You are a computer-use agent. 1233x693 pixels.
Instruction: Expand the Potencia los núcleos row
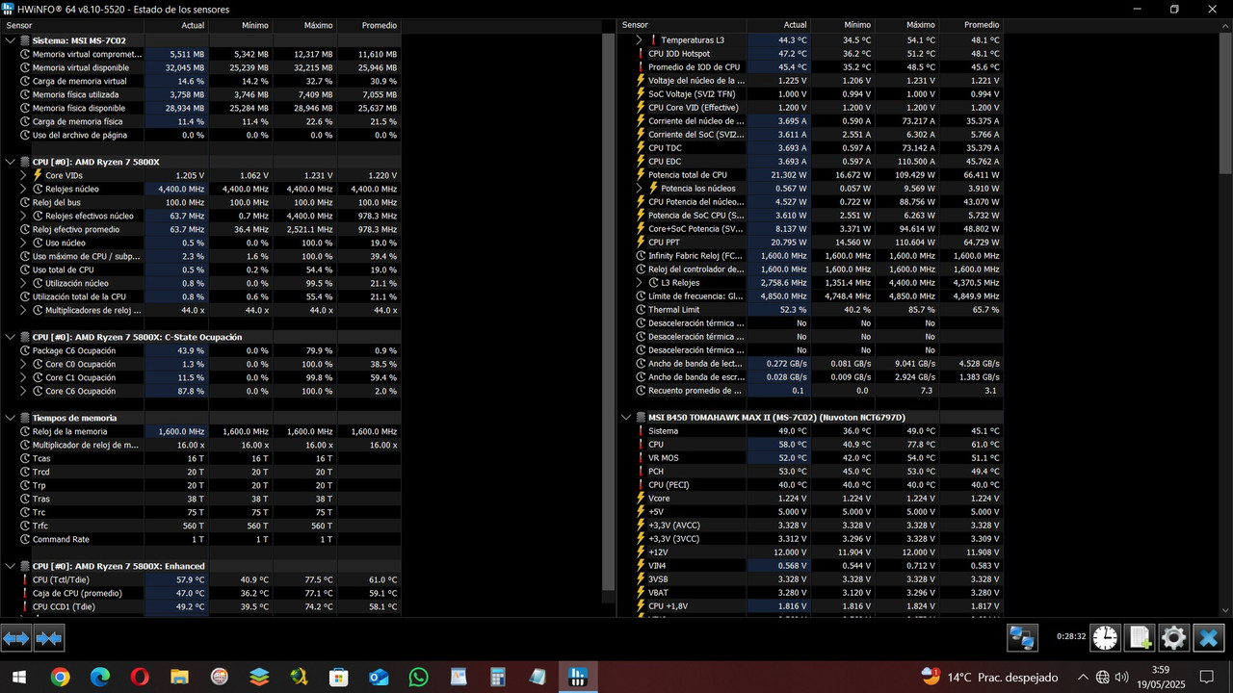(x=640, y=189)
